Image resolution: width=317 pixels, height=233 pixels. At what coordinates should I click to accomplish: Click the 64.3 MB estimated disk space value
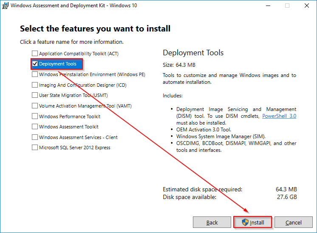point(286,189)
